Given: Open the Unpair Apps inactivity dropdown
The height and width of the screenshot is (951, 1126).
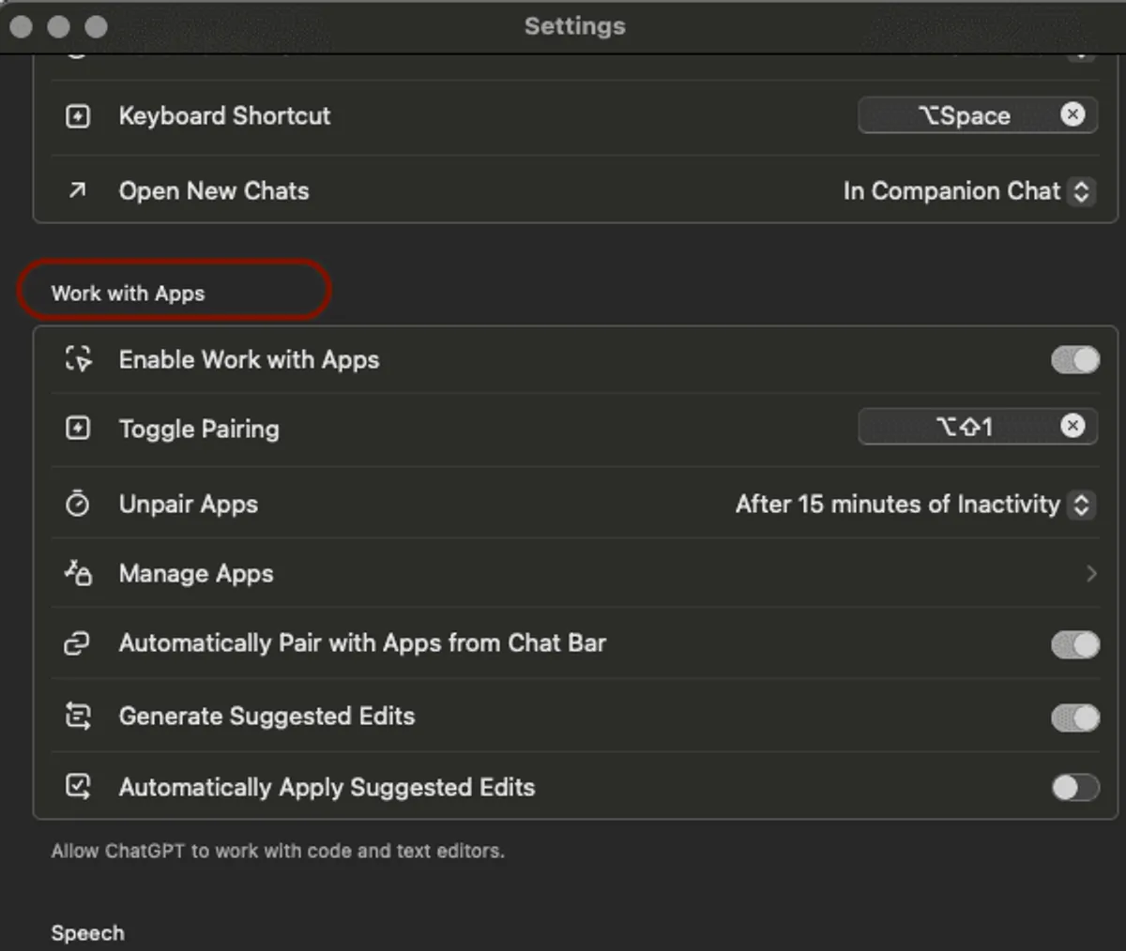Looking at the screenshot, I should coord(914,505).
